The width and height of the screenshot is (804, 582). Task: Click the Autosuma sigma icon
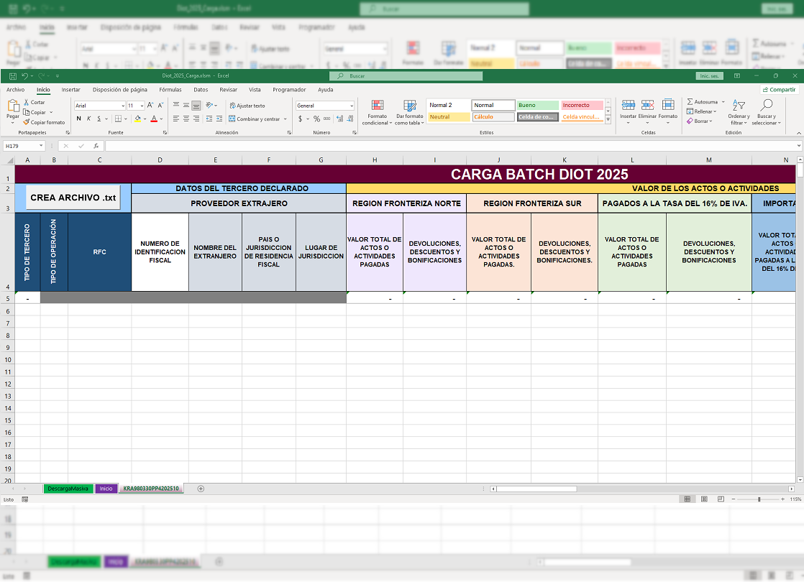(x=690, y=102)
